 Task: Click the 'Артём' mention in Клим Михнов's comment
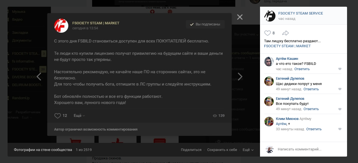coord(281,124)
